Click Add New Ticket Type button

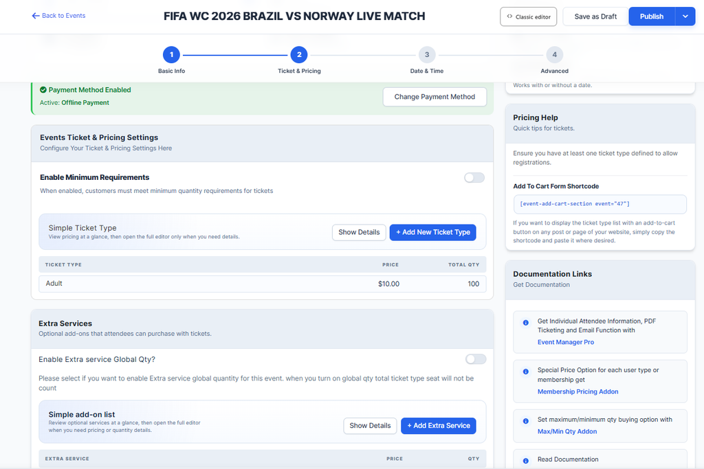433,232
